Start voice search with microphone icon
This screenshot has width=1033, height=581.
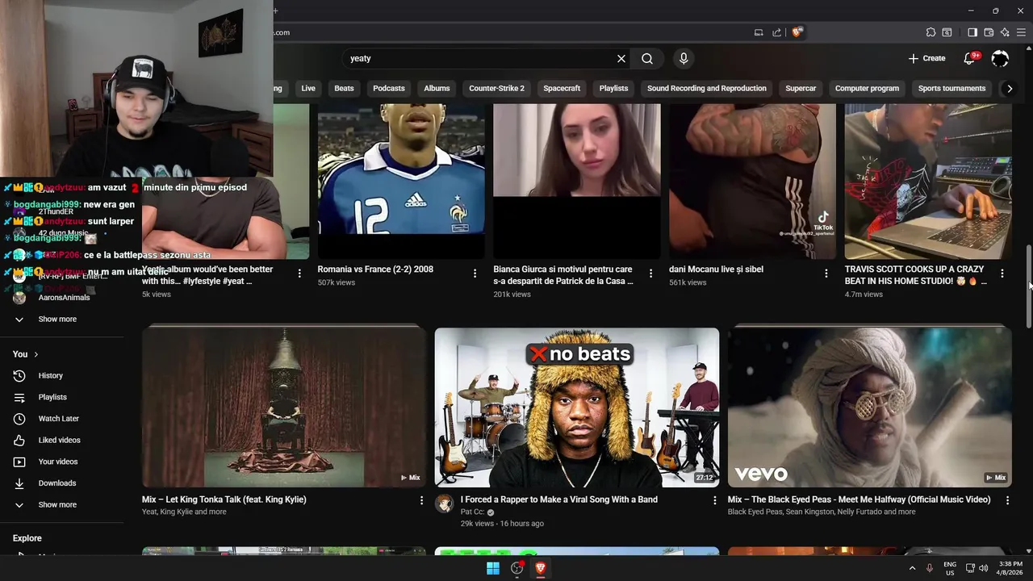pos(684,59)
